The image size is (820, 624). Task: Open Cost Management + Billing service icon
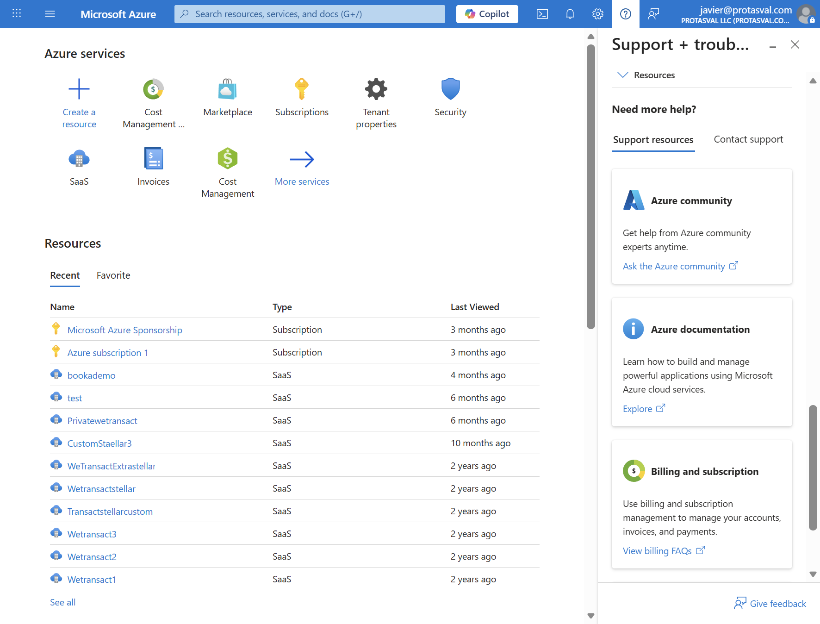click(153, 89)
